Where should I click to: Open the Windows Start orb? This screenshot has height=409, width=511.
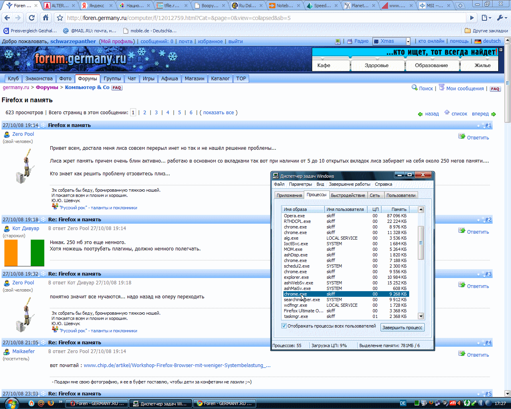pyautogui.click(x=11, y=403)
